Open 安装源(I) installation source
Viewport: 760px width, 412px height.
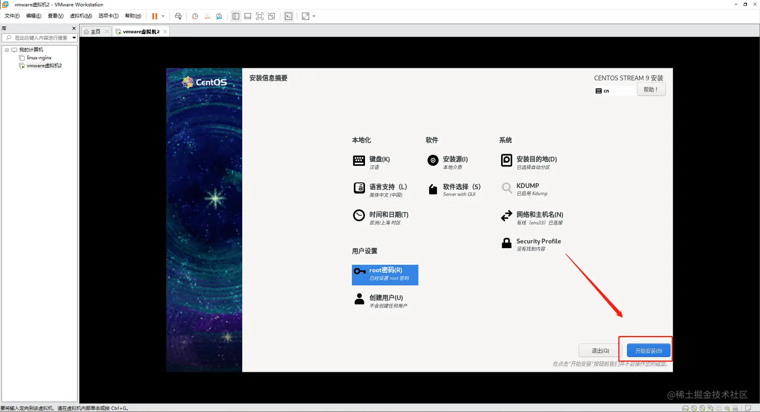448,162
